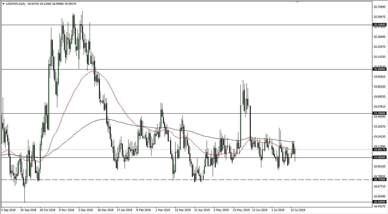Select the 18.50000 price level label
Screen dimensions: 388x214
coord(379,202)
